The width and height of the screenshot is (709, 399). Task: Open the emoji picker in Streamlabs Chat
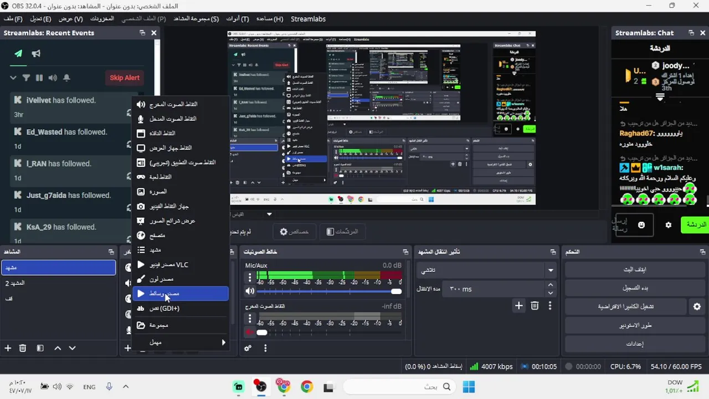click(641, 225)
